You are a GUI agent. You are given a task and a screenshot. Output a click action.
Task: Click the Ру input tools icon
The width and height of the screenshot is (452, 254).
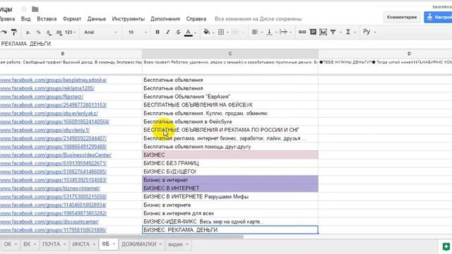tap(367, 32)
